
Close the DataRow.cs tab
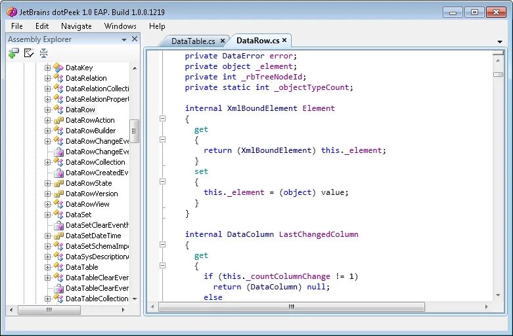click(x=284, y=40)
